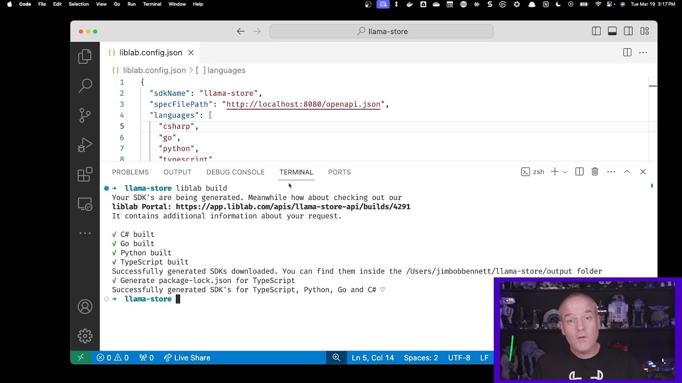Open the liblab Portal build URL
The height and width of the screenshot is (383, 682).
293,207
